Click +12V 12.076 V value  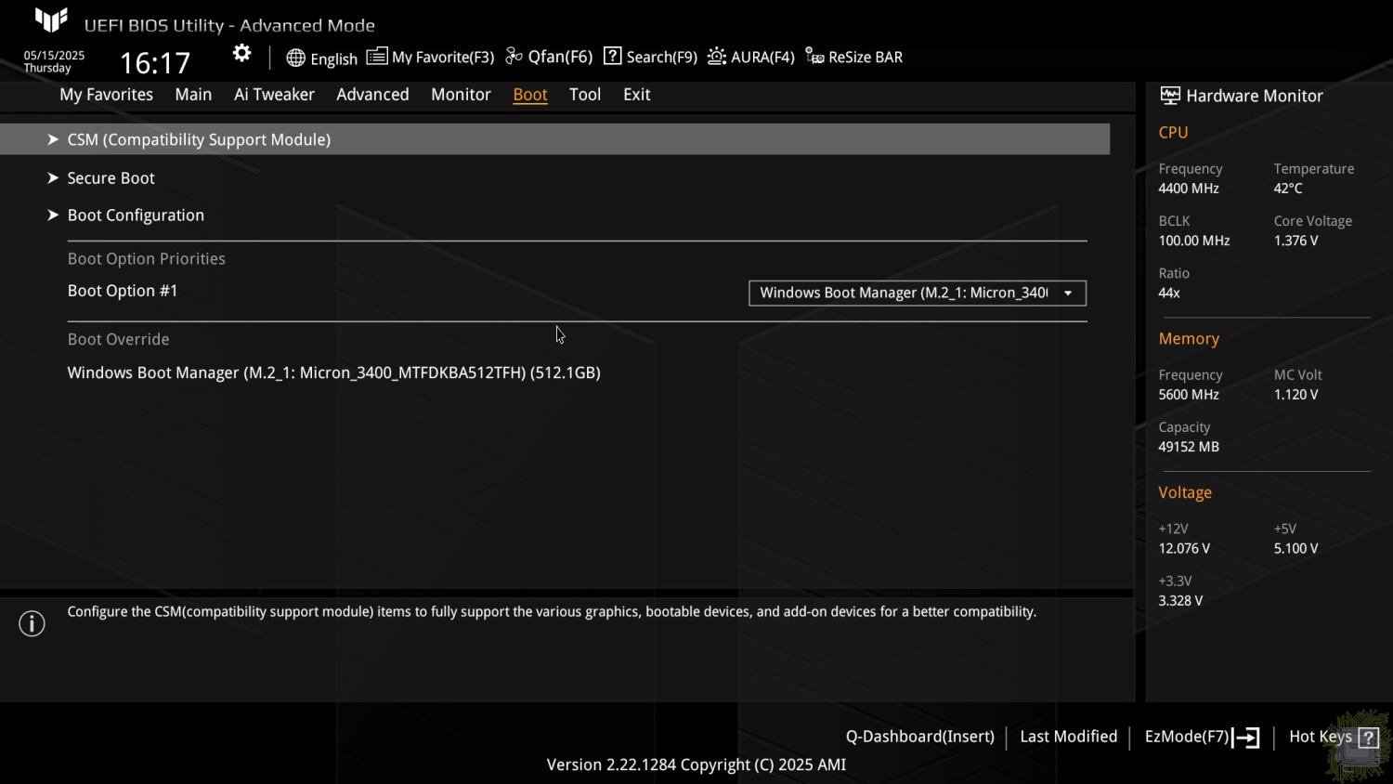pyautogui.click(x=1184, y=549)
